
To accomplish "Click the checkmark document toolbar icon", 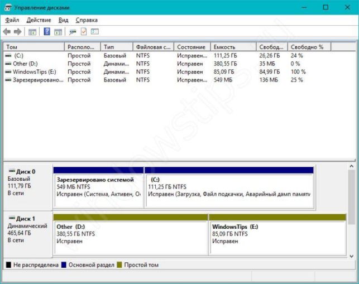I will point(84,31).
